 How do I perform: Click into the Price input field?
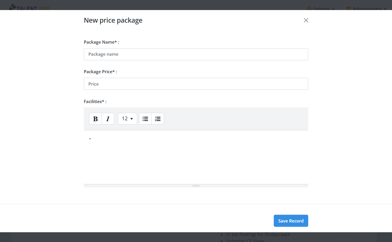pos(196,84)
